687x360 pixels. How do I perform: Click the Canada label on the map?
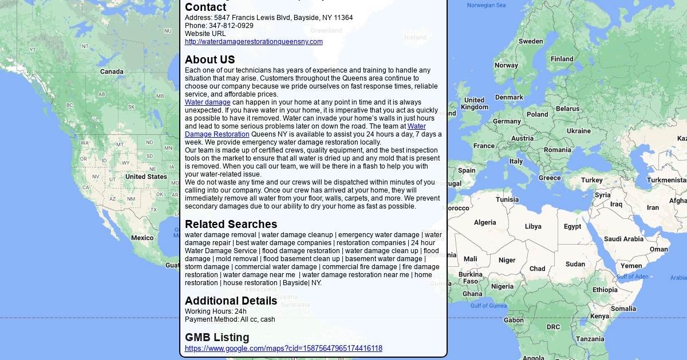pyautogui.click(x=112, y=71)
